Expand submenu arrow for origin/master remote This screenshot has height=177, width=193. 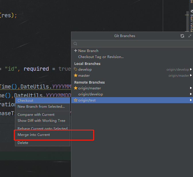pos(191,88)
